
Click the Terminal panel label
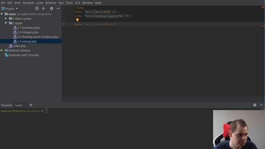point(7,105)
